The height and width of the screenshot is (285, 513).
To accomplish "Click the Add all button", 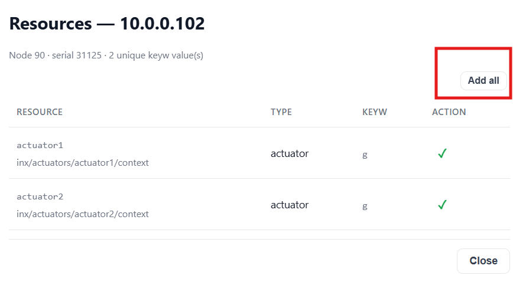I will tap(483, 81).
